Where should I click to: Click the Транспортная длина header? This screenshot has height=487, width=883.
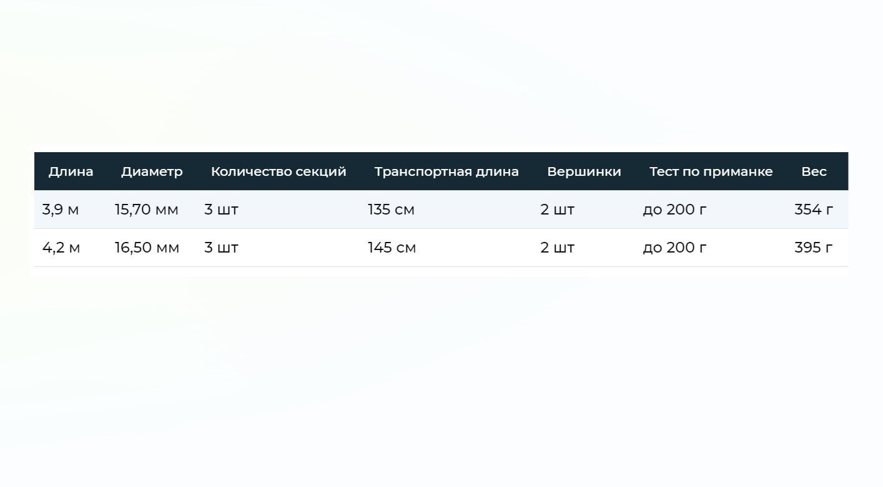tap(446, 171)
